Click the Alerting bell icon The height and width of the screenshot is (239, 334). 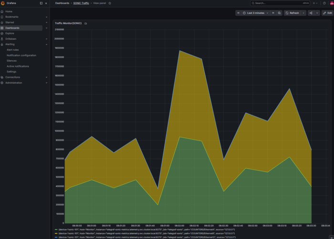tap(2, 44)
